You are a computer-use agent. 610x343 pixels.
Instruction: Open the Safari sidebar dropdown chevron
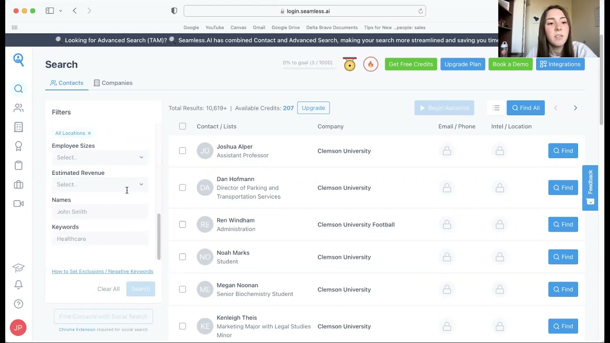[x=61, y=11]
